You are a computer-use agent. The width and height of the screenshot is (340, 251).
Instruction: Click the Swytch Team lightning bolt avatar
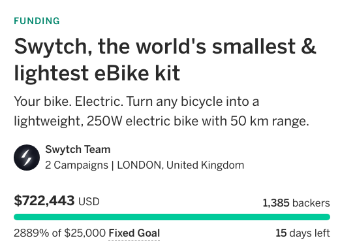27,158
